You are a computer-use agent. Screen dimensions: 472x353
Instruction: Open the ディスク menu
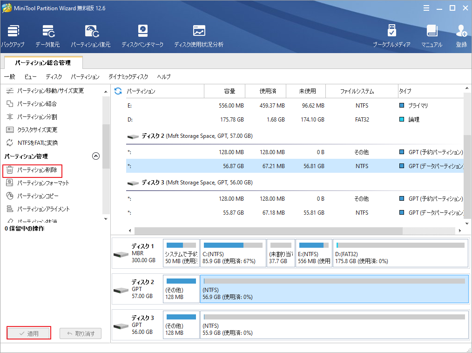[54, 77]
